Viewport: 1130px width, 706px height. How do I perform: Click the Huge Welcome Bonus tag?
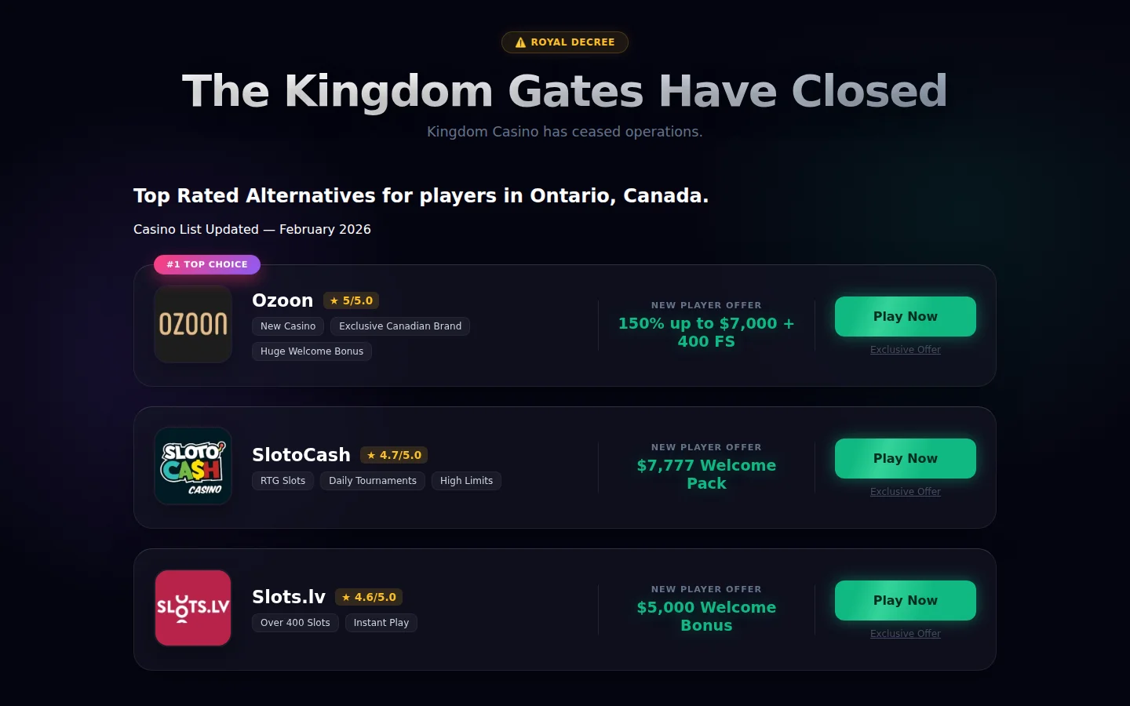(x=312, y=351)
